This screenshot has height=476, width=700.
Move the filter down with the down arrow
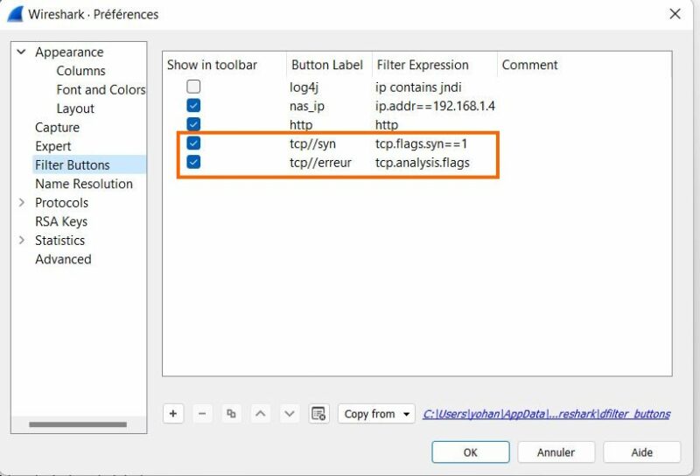pos(290,414)
